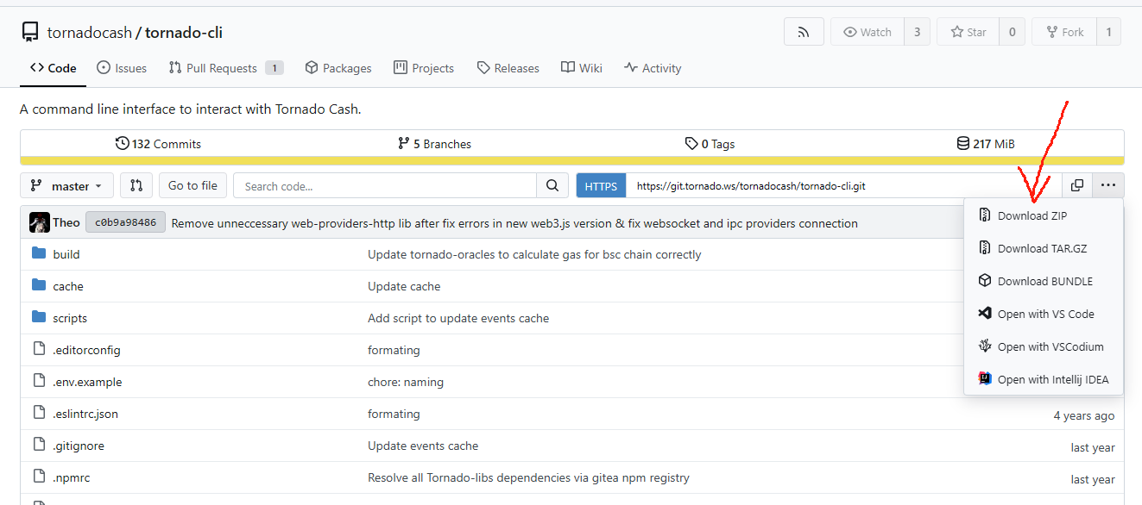This screenshot has width=1142, height=505.
Task: Open commit hash c0b9a98486
Action: pos(125,222)
